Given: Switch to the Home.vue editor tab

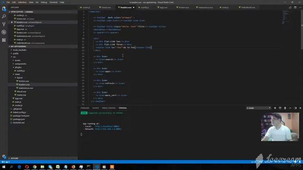Looking at the screenshot, I should tap(106, 8).
